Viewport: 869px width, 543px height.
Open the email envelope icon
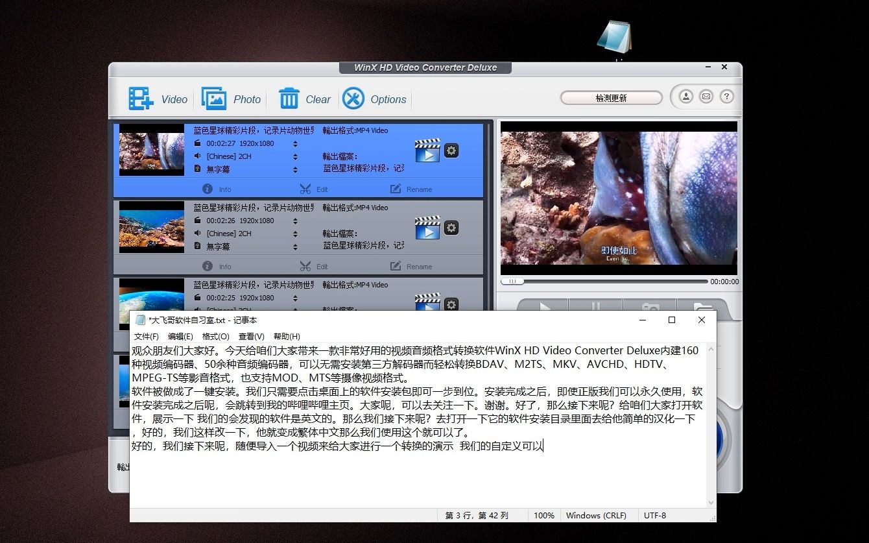706,97
